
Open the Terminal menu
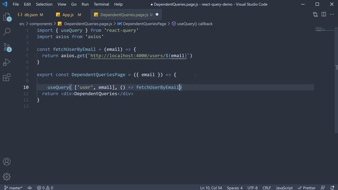101,4
